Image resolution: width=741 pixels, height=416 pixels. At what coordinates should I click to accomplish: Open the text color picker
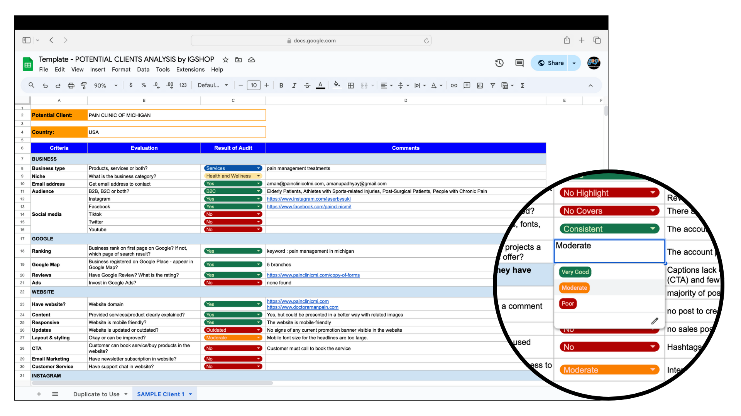[320, 86]
